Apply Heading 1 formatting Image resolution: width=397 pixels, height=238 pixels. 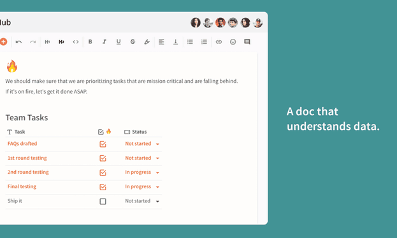[47, 42]
